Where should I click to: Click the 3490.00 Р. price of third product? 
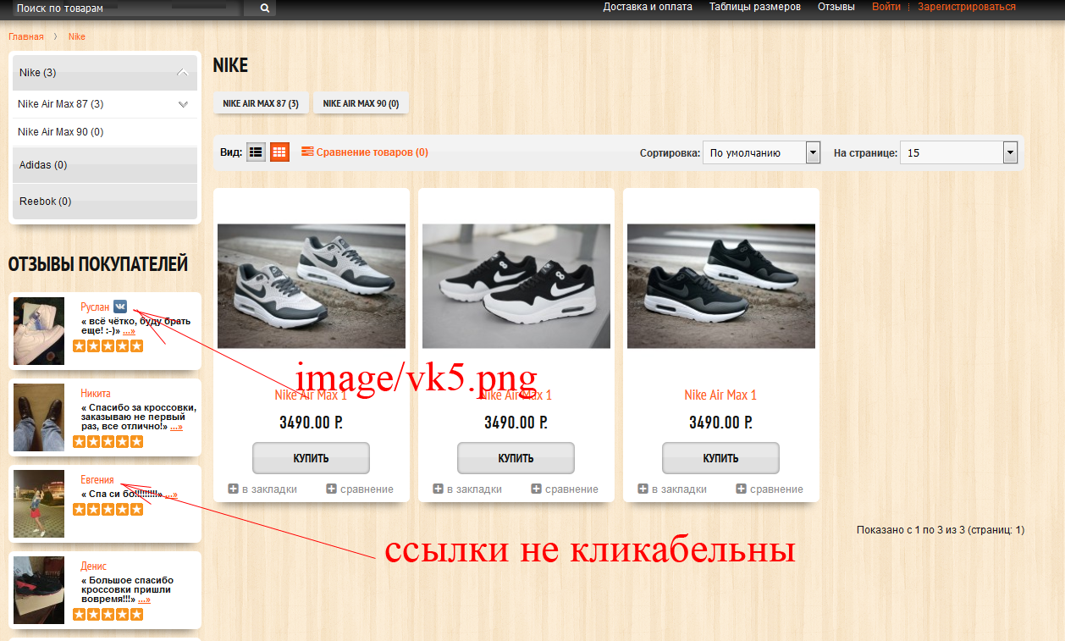pyautogui.click(x=720, y=423)
